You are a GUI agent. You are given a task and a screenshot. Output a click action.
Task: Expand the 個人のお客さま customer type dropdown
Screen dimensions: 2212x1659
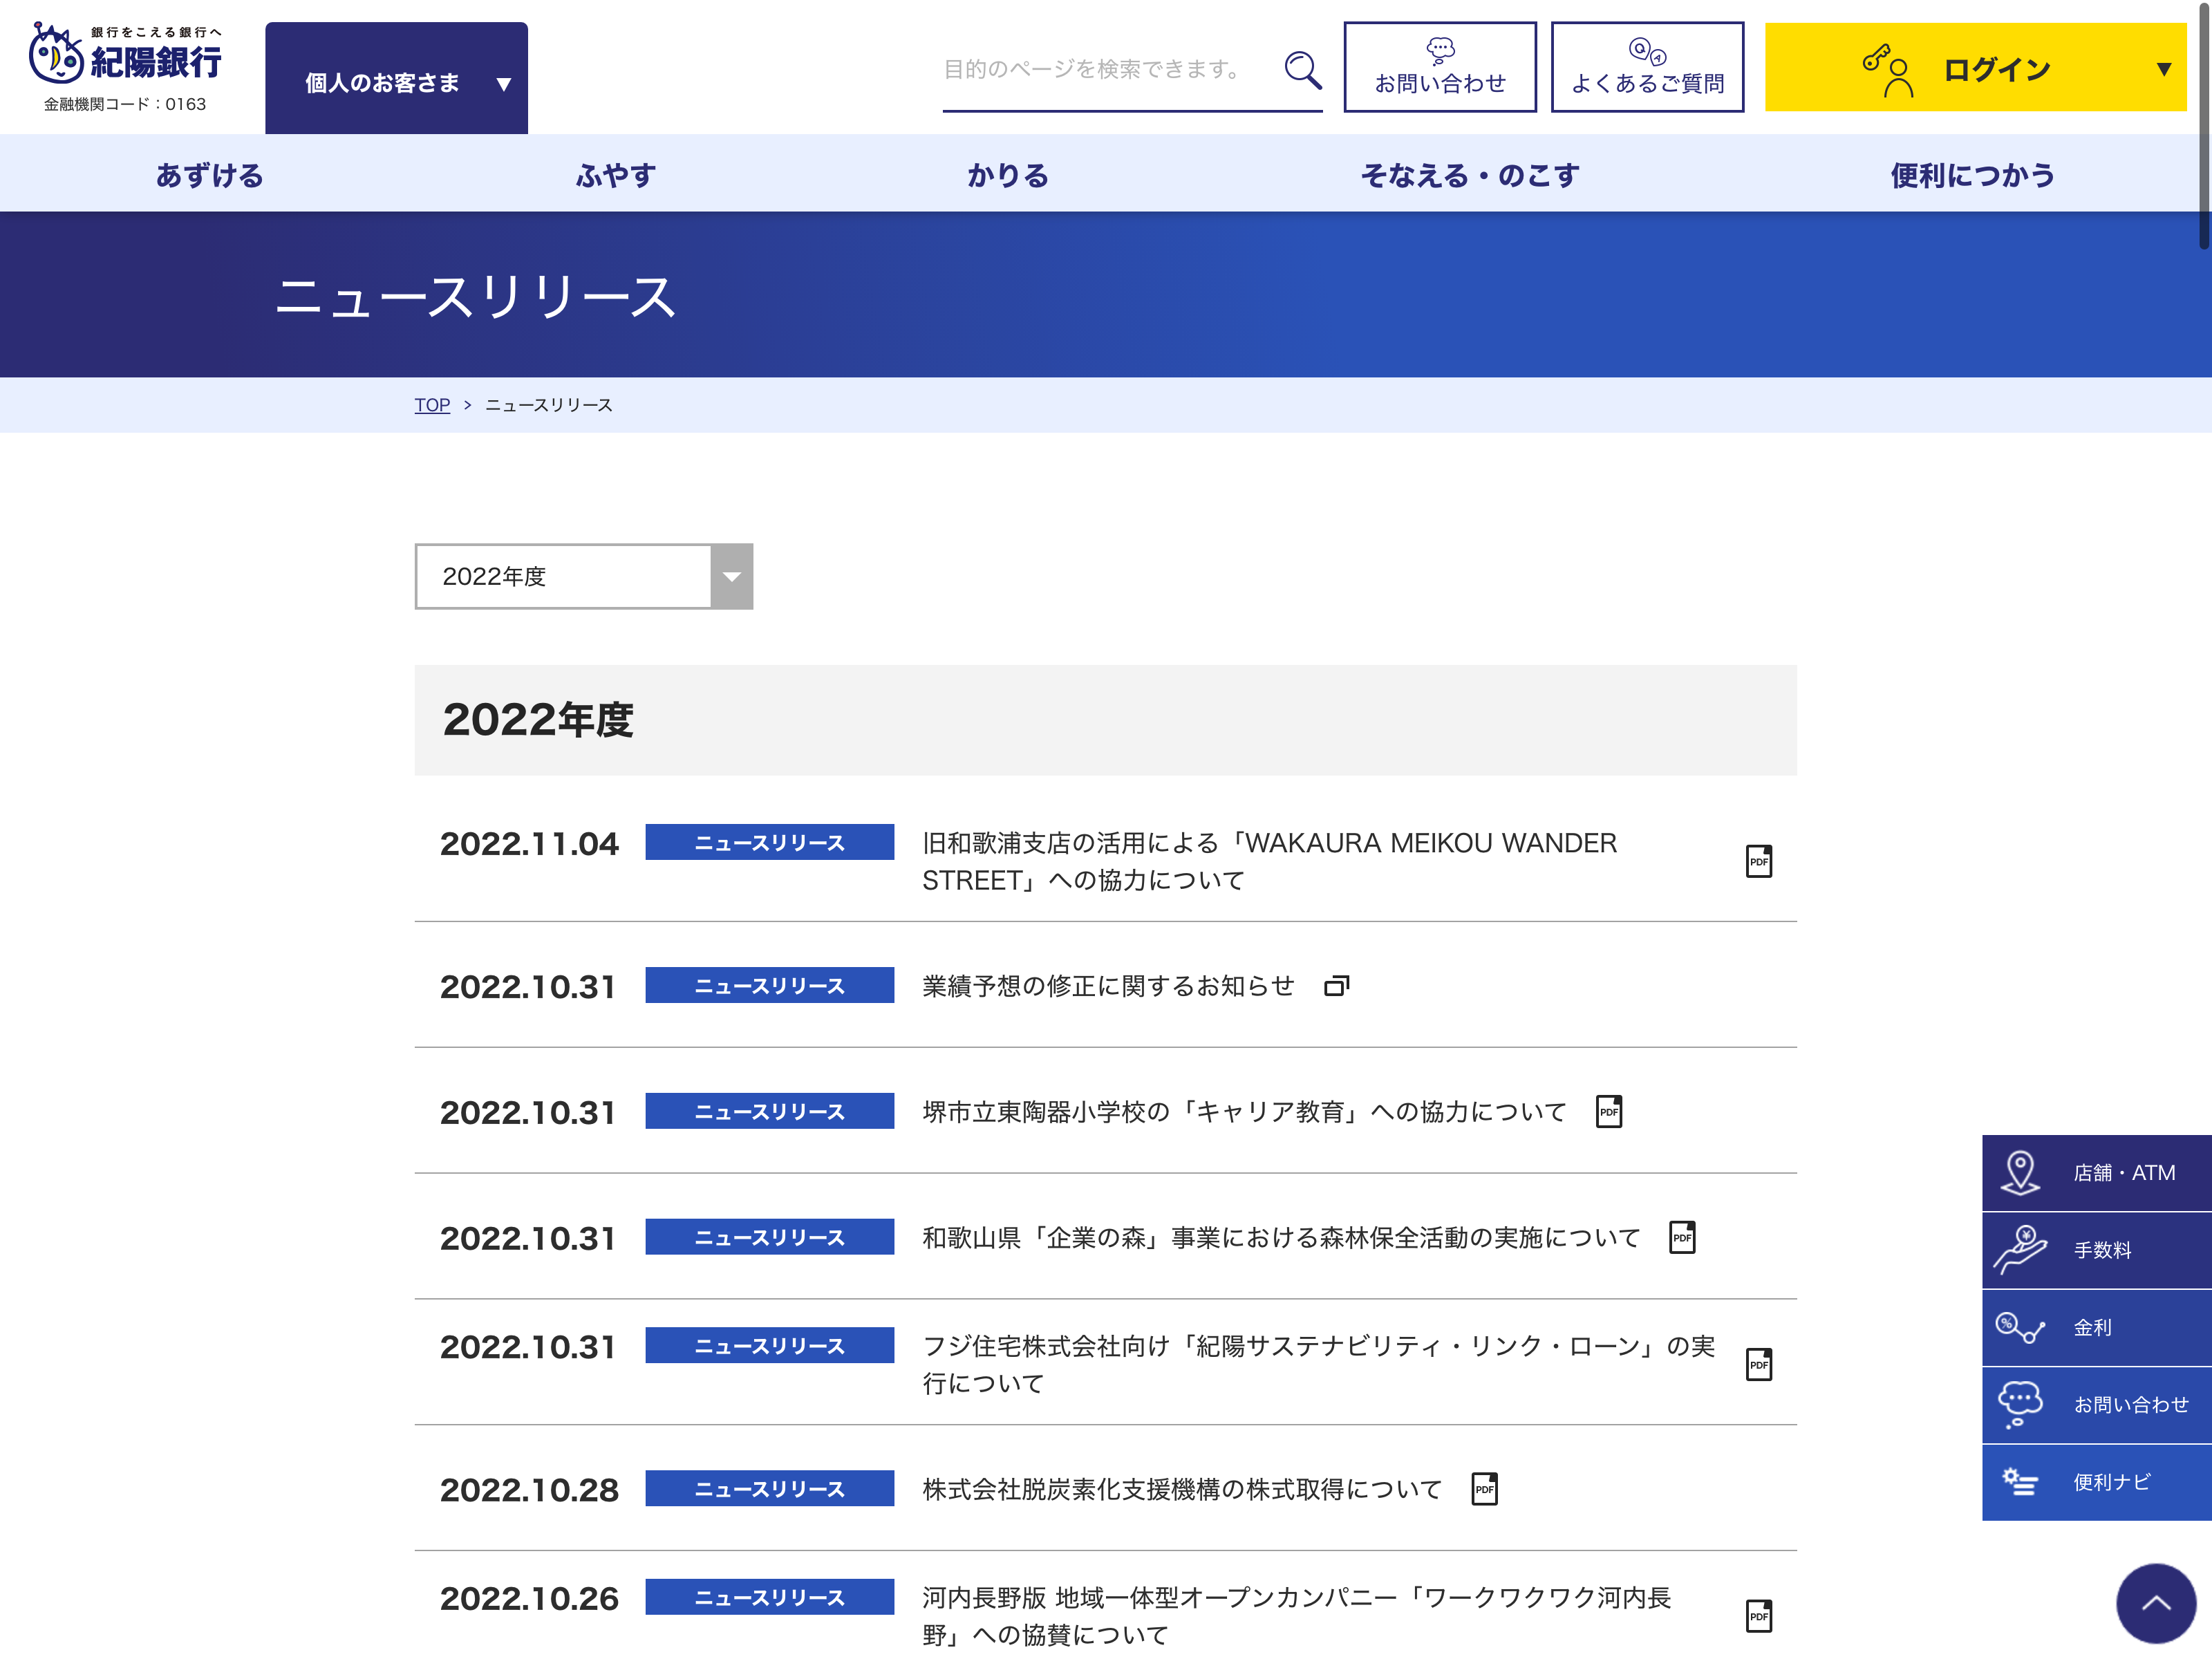pos(396,82)
